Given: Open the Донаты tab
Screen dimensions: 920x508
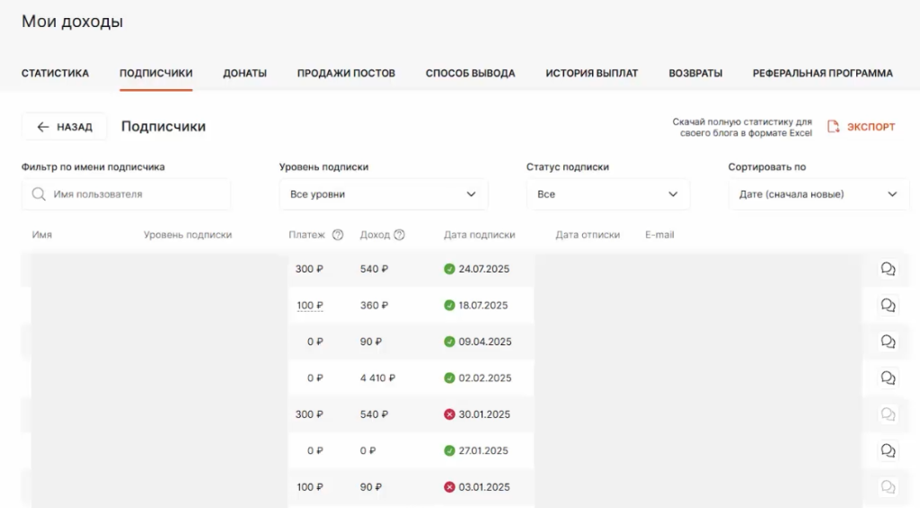Looking at the screenshot, I should pos(244,74).
